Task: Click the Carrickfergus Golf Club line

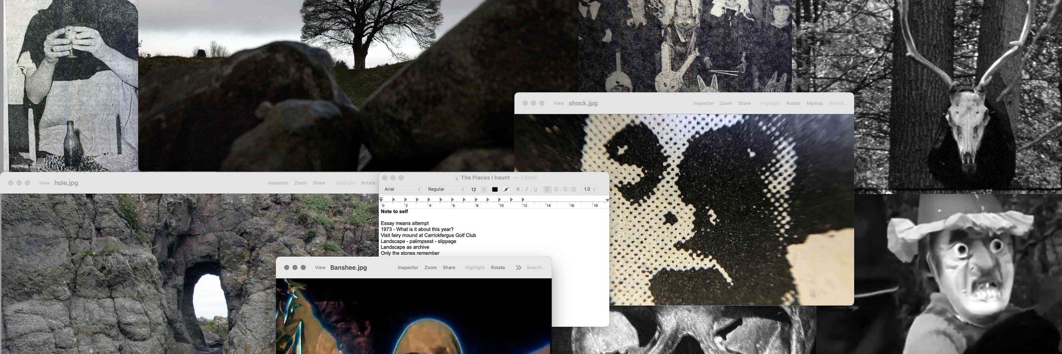Action: point(428,235)
